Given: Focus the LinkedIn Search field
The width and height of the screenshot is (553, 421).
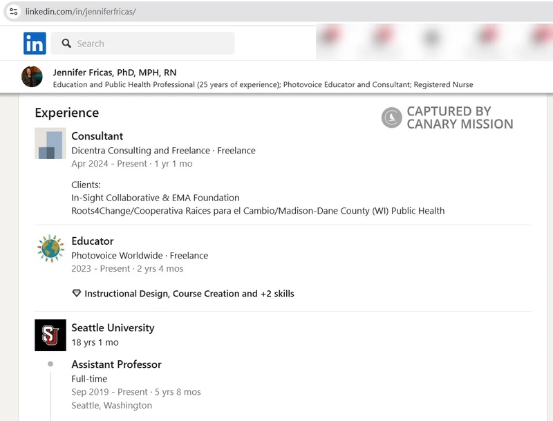Looking at the screenshot, I should [x=152, y=44].
